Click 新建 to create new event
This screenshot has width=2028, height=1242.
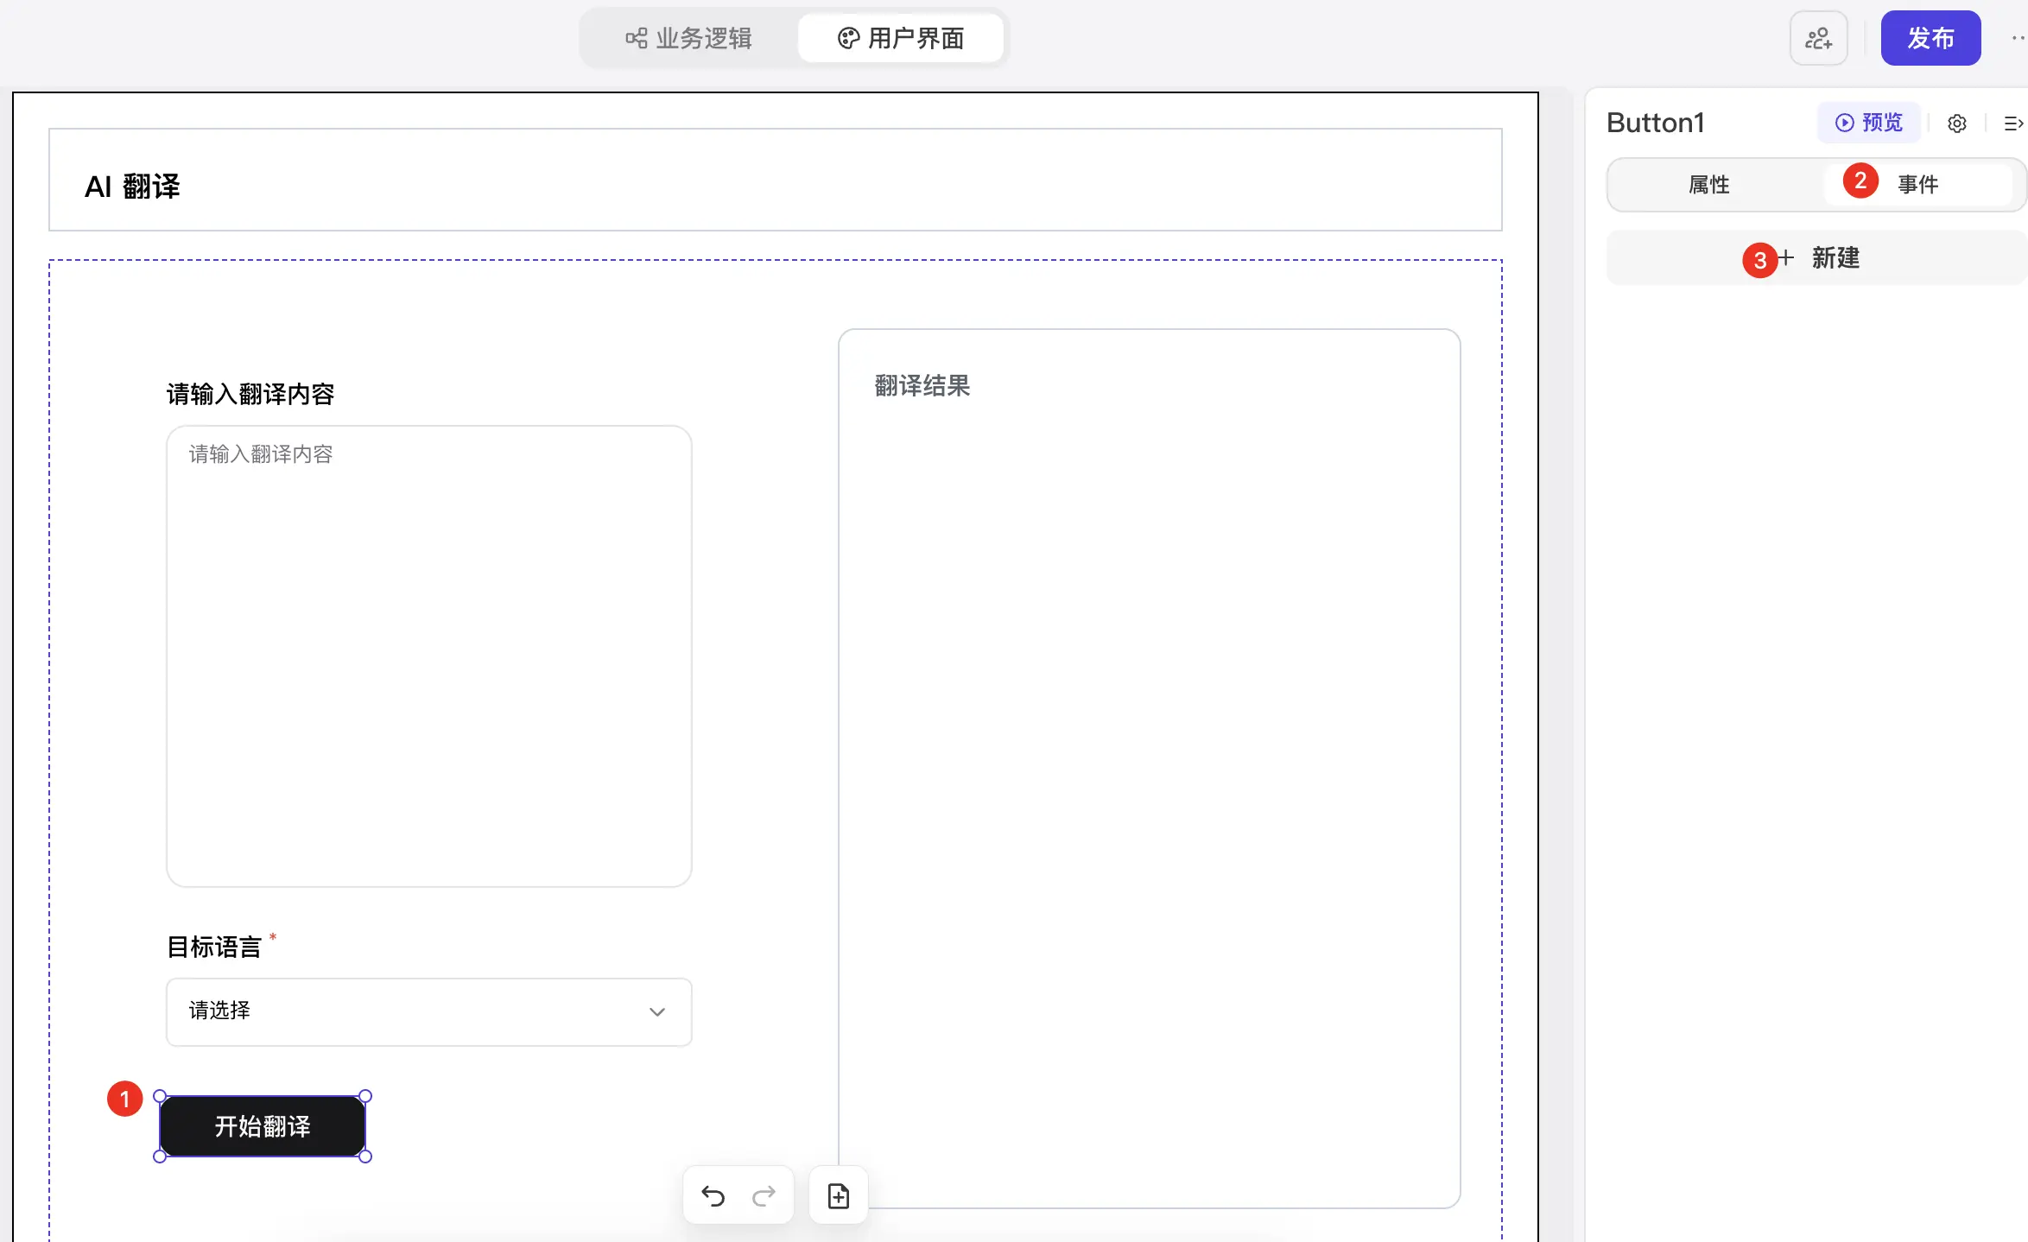tap(1816, 257)
